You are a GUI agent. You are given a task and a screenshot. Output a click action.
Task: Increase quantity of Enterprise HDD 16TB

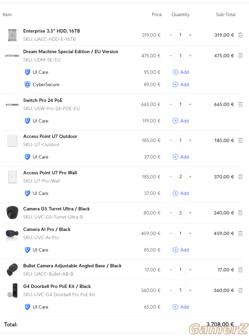(x=190, y=35)
